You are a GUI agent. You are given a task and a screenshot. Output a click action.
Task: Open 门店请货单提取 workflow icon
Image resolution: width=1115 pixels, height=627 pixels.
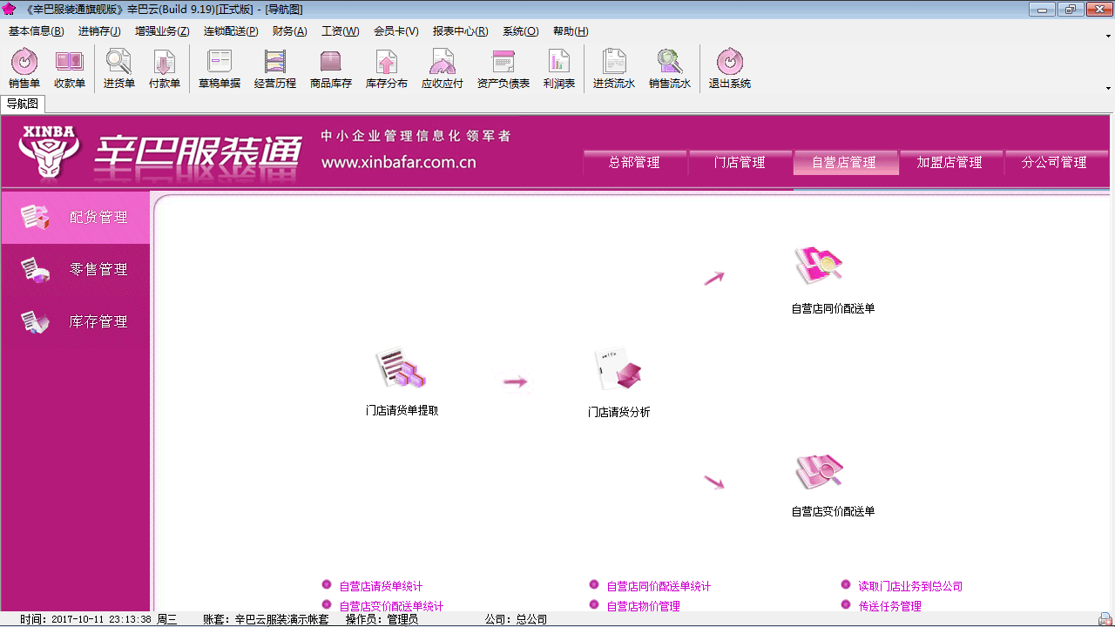pos(402,382)
